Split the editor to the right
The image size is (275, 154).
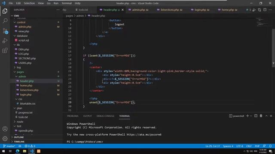(265, 10)
